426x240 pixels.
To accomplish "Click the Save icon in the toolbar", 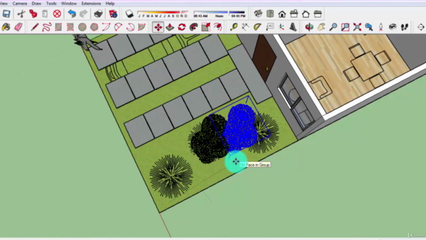I will tap(6, 13).
